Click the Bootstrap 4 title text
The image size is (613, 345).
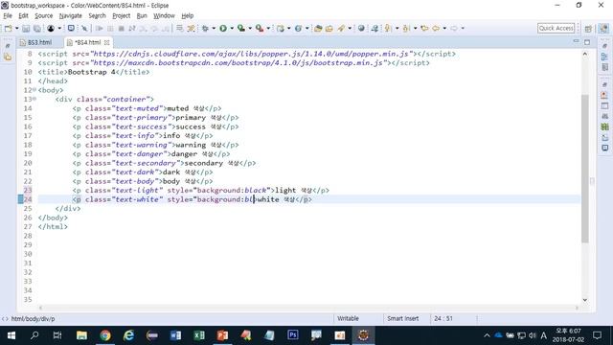[92, 72]
